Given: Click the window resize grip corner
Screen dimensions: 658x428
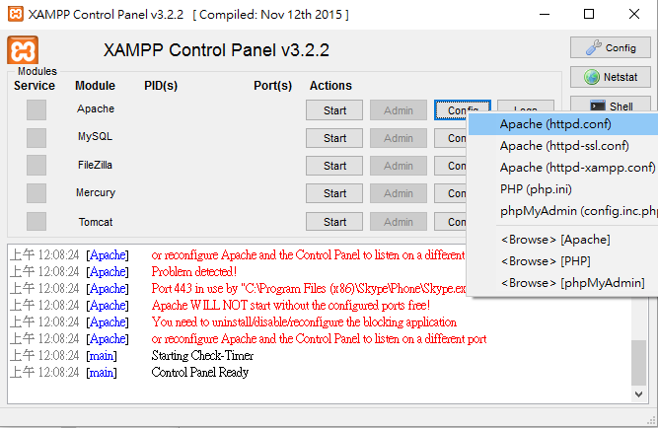Looking at the screenshot, I should point(652,421).
